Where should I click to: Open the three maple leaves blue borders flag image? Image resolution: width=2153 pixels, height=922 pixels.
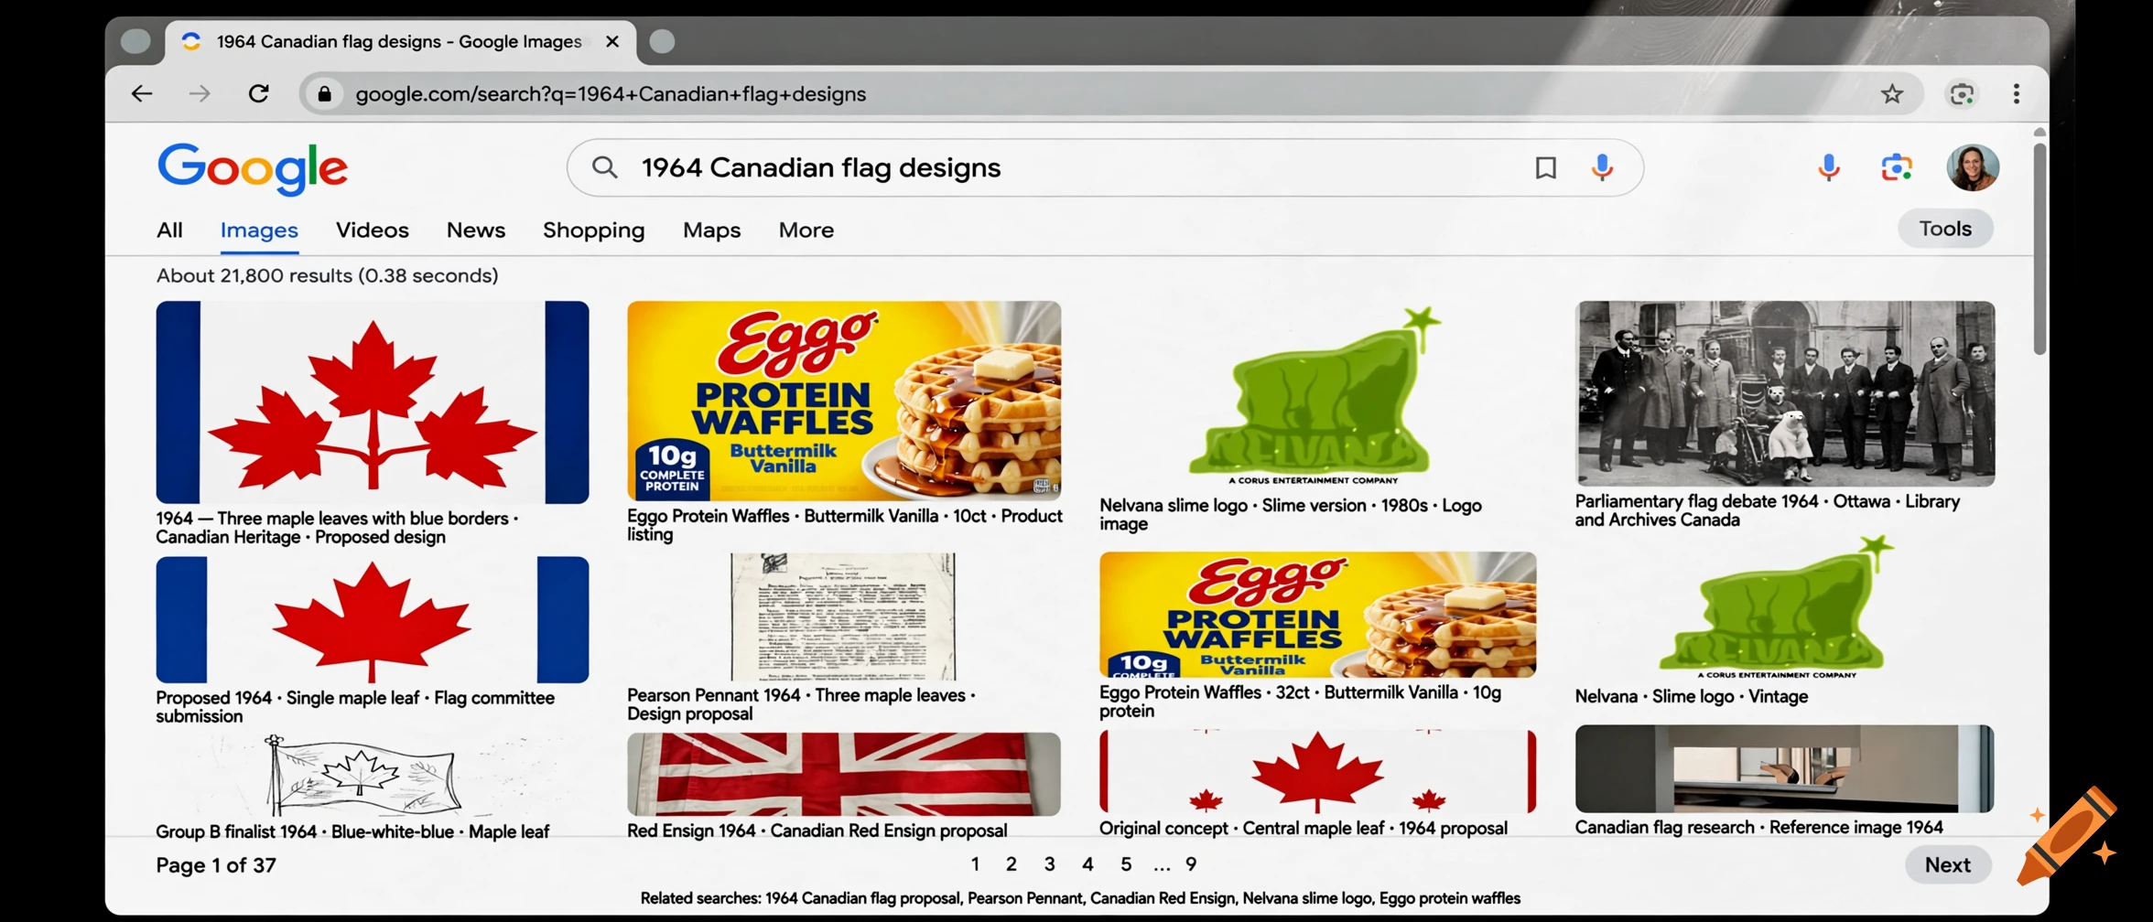point(373,402)
